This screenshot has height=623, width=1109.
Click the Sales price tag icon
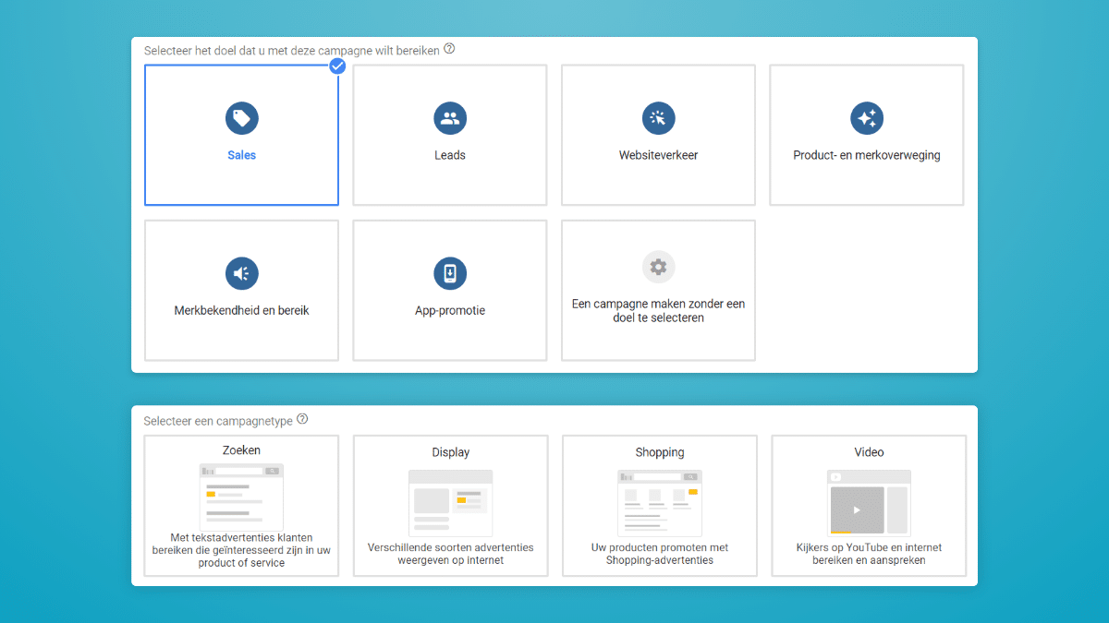tap(241, 118)
